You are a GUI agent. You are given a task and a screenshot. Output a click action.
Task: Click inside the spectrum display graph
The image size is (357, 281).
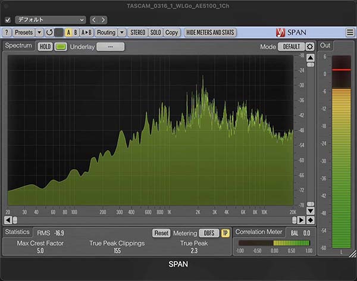pos(151,130)
